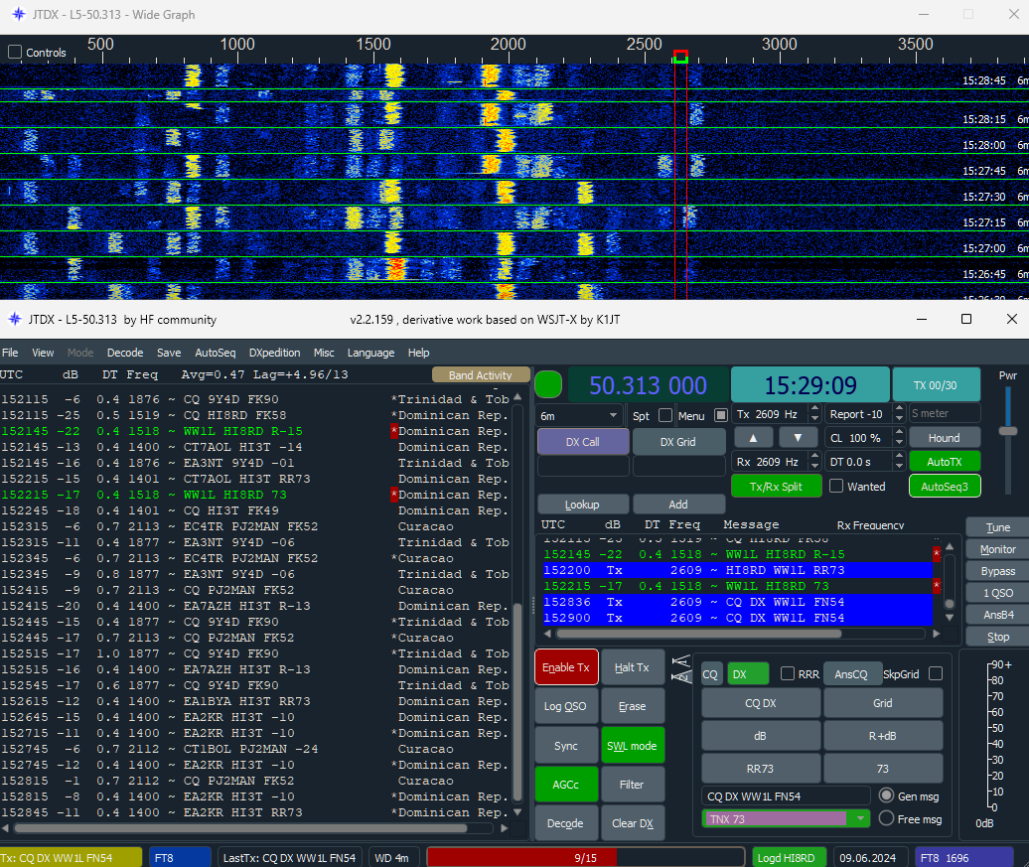Screen dimensions: 1029x867
Task: Adjust the Report -10 spinner arrows
Action: click(x=900, y=414)
